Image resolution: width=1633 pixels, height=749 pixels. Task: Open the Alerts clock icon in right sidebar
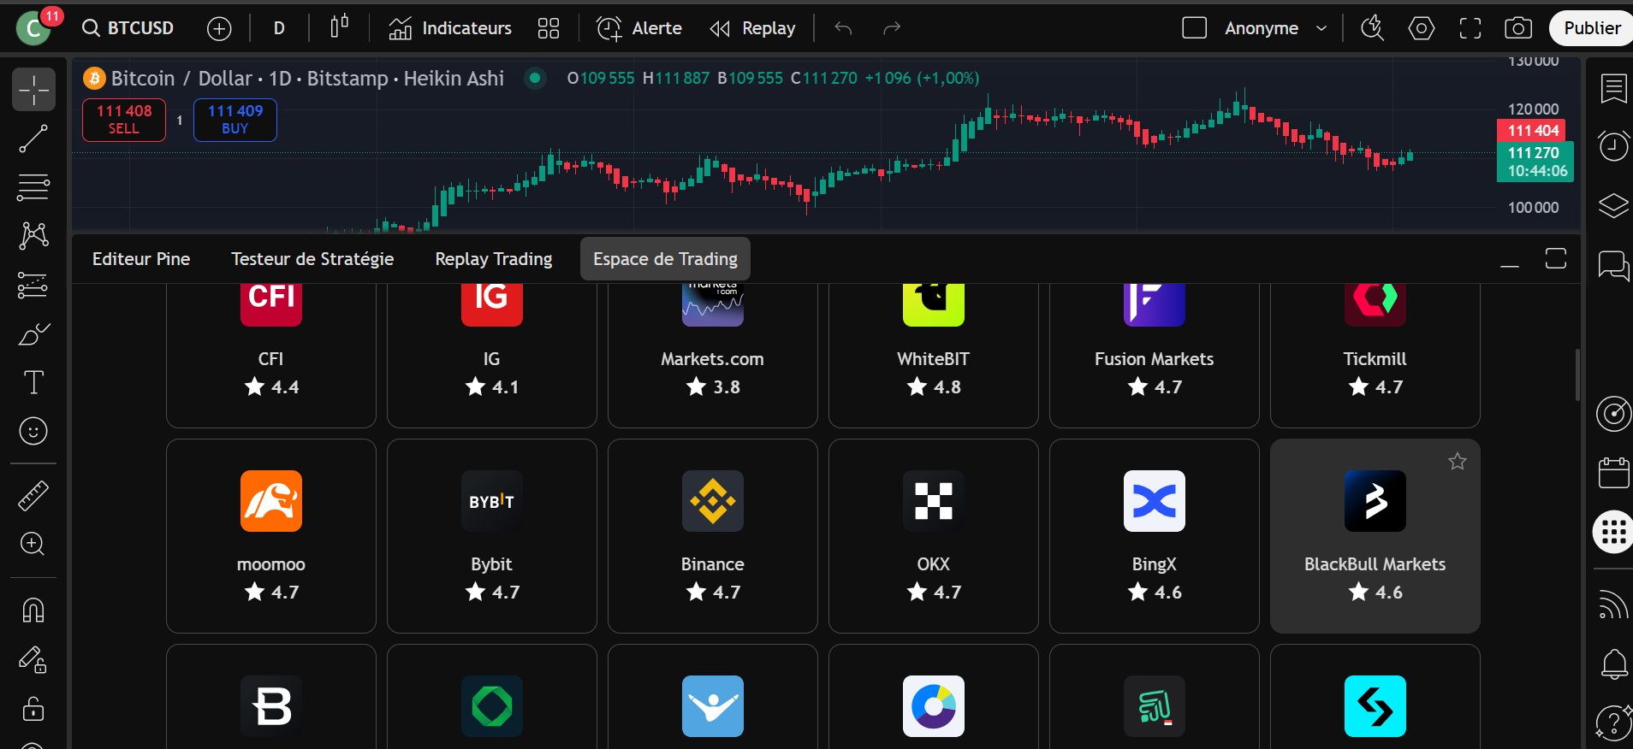(1613, 146)
